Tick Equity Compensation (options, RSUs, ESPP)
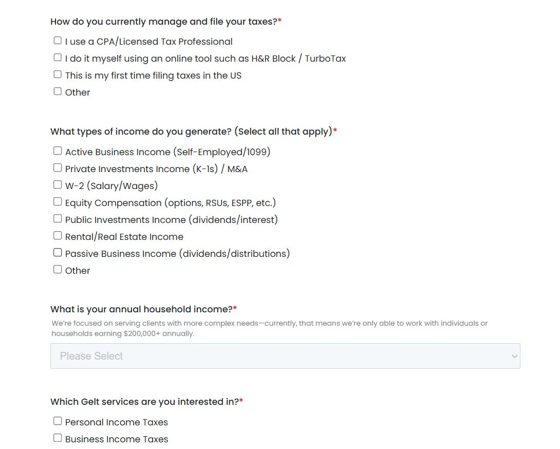 tap(58, 202)
